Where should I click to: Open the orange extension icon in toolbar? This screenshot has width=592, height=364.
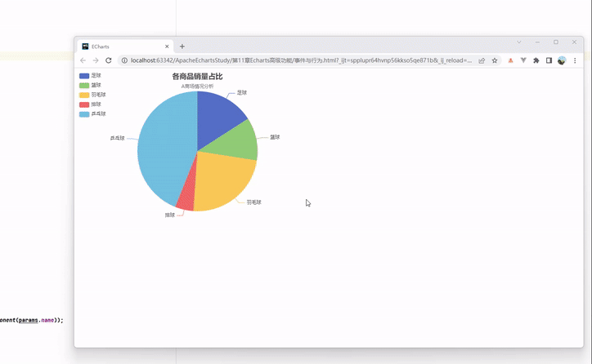[510, 60]
